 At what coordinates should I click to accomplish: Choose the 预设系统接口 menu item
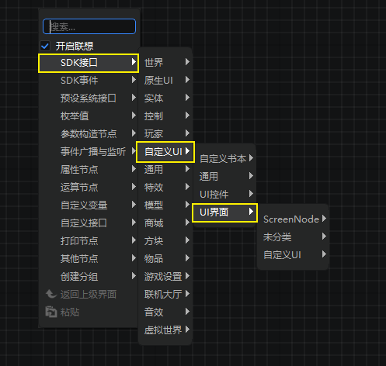point(89,98)
